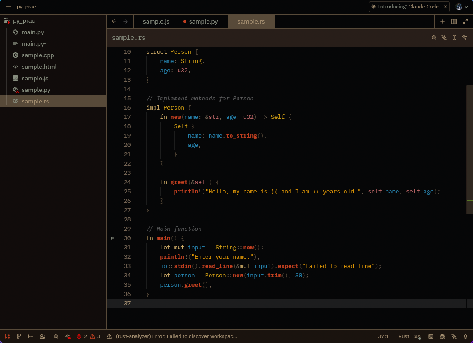Toggle the debugger panel bug icon

click(x=442, y=336)
